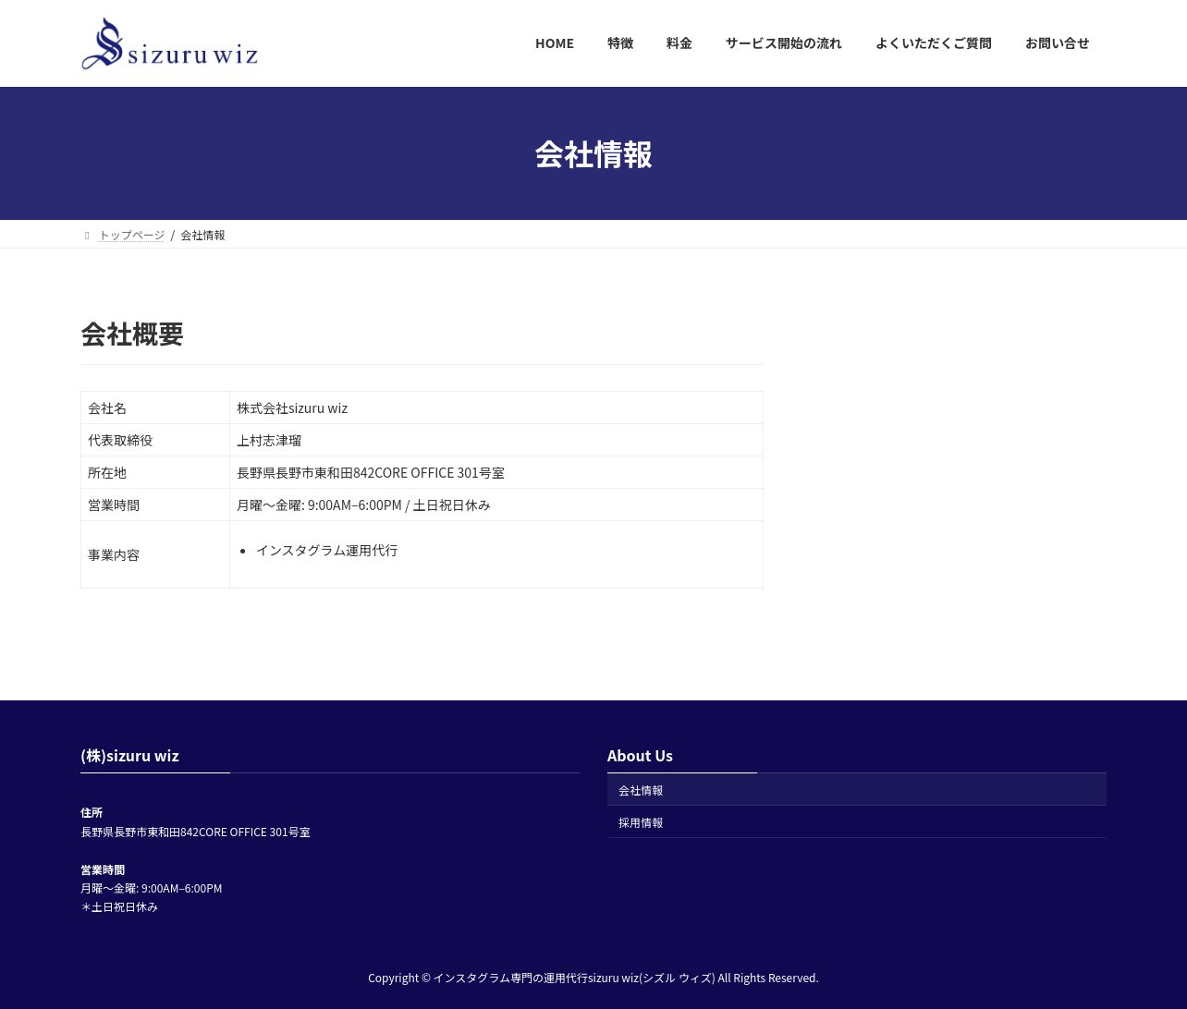Open the 料金 menu item
Image resolution: width=1187 pixels, height=1009 pixels.
(679, 43)
